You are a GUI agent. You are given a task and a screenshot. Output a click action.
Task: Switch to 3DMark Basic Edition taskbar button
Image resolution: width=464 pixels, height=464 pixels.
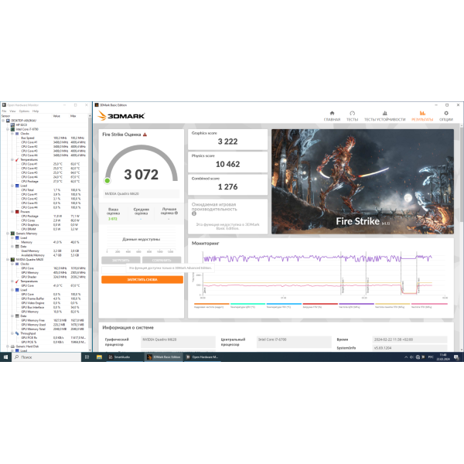[164, 357]
